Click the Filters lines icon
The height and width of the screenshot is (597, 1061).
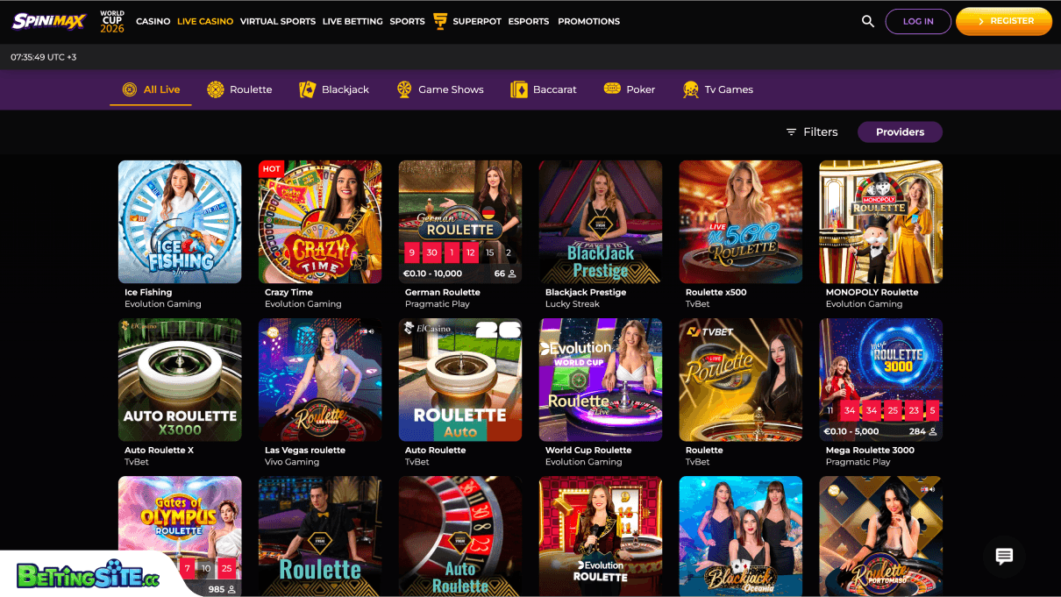click(791, 131)
